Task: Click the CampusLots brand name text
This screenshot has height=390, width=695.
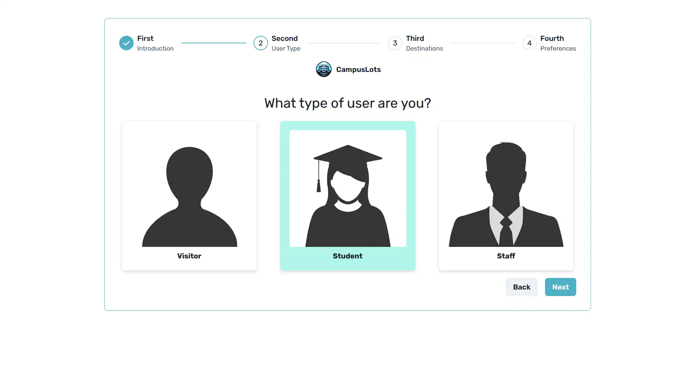Action: pos(358,69)
